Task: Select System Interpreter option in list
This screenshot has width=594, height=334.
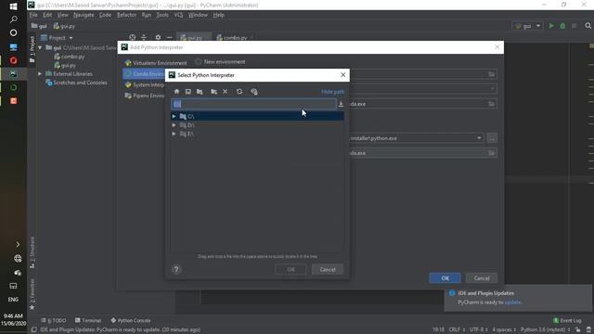Action: [x=145, y=84]
